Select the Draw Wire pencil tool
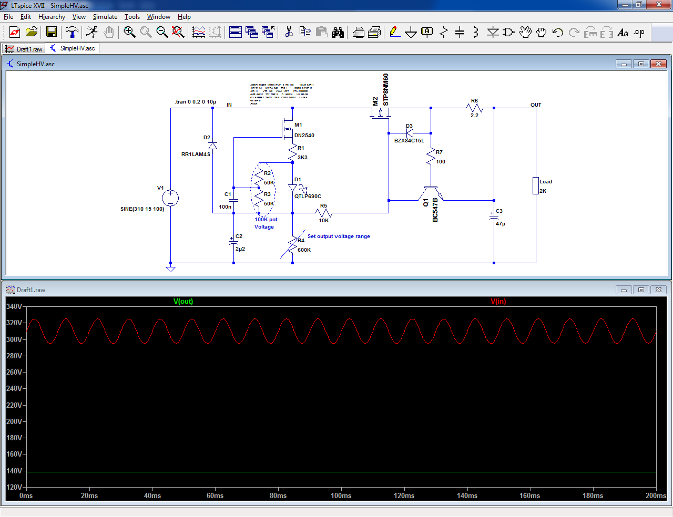 (395, 32)
